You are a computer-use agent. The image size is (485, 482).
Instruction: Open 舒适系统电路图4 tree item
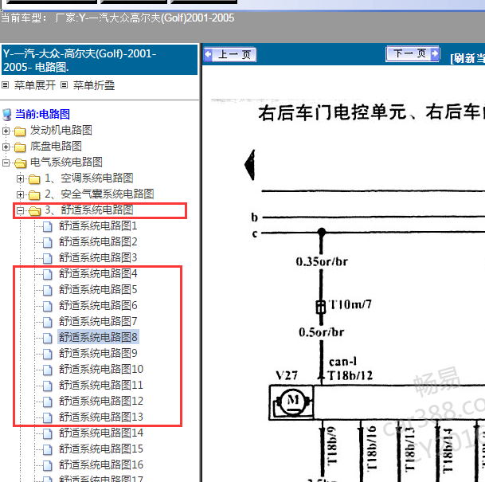point(98,274)
